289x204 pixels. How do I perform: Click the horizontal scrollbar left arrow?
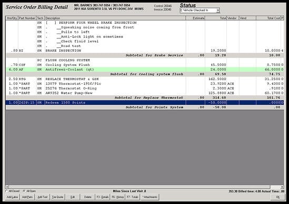[x=7, y=187]
